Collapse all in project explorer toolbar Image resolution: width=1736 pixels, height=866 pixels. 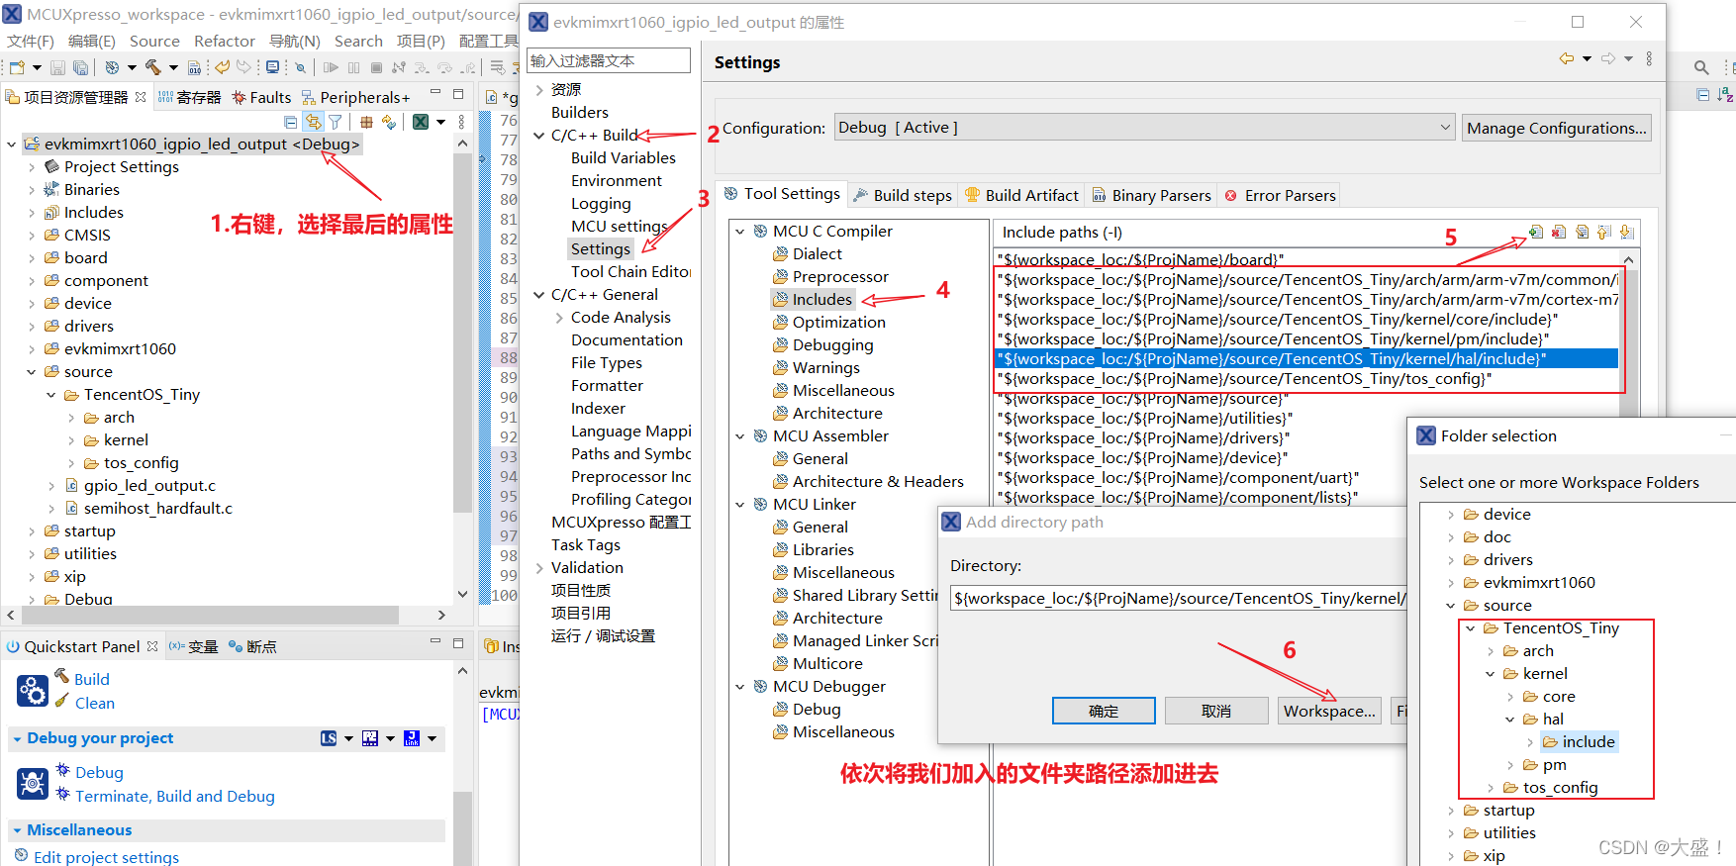290,122
